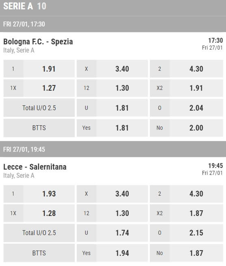This screenshot has height=266, width=226.
Task: Select Bologna home win odds 1.91
Action: pos(39,69)
